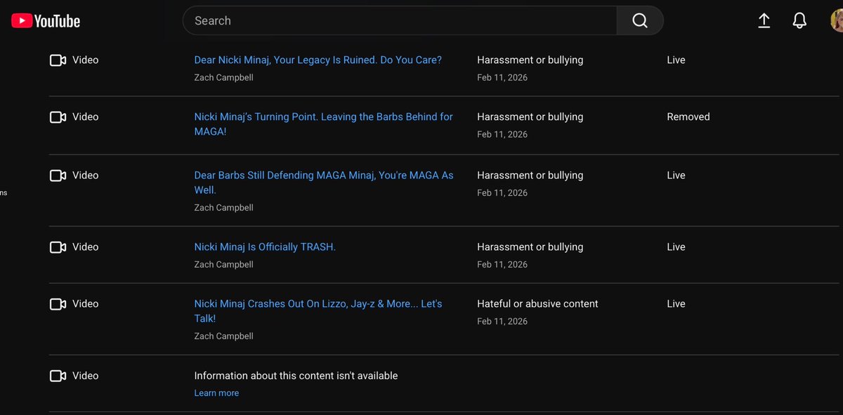The height and width of the screenshot is (415, 843).
Task: Open 'Nicki Minaj Crashes Out On Lizzo' video
Action: 318,303
